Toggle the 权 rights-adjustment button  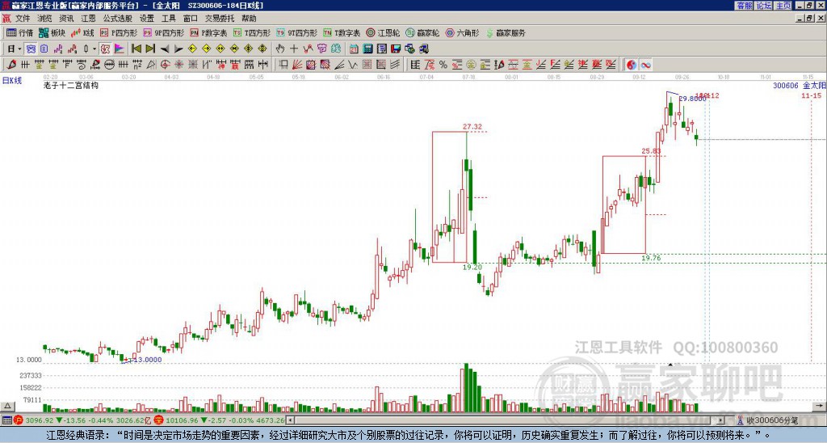(105, 49)
